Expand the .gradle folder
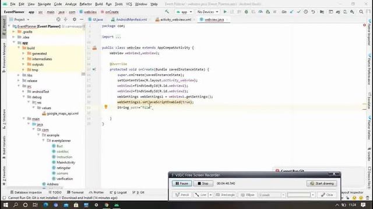373x209 pixels. coord(13,31)
